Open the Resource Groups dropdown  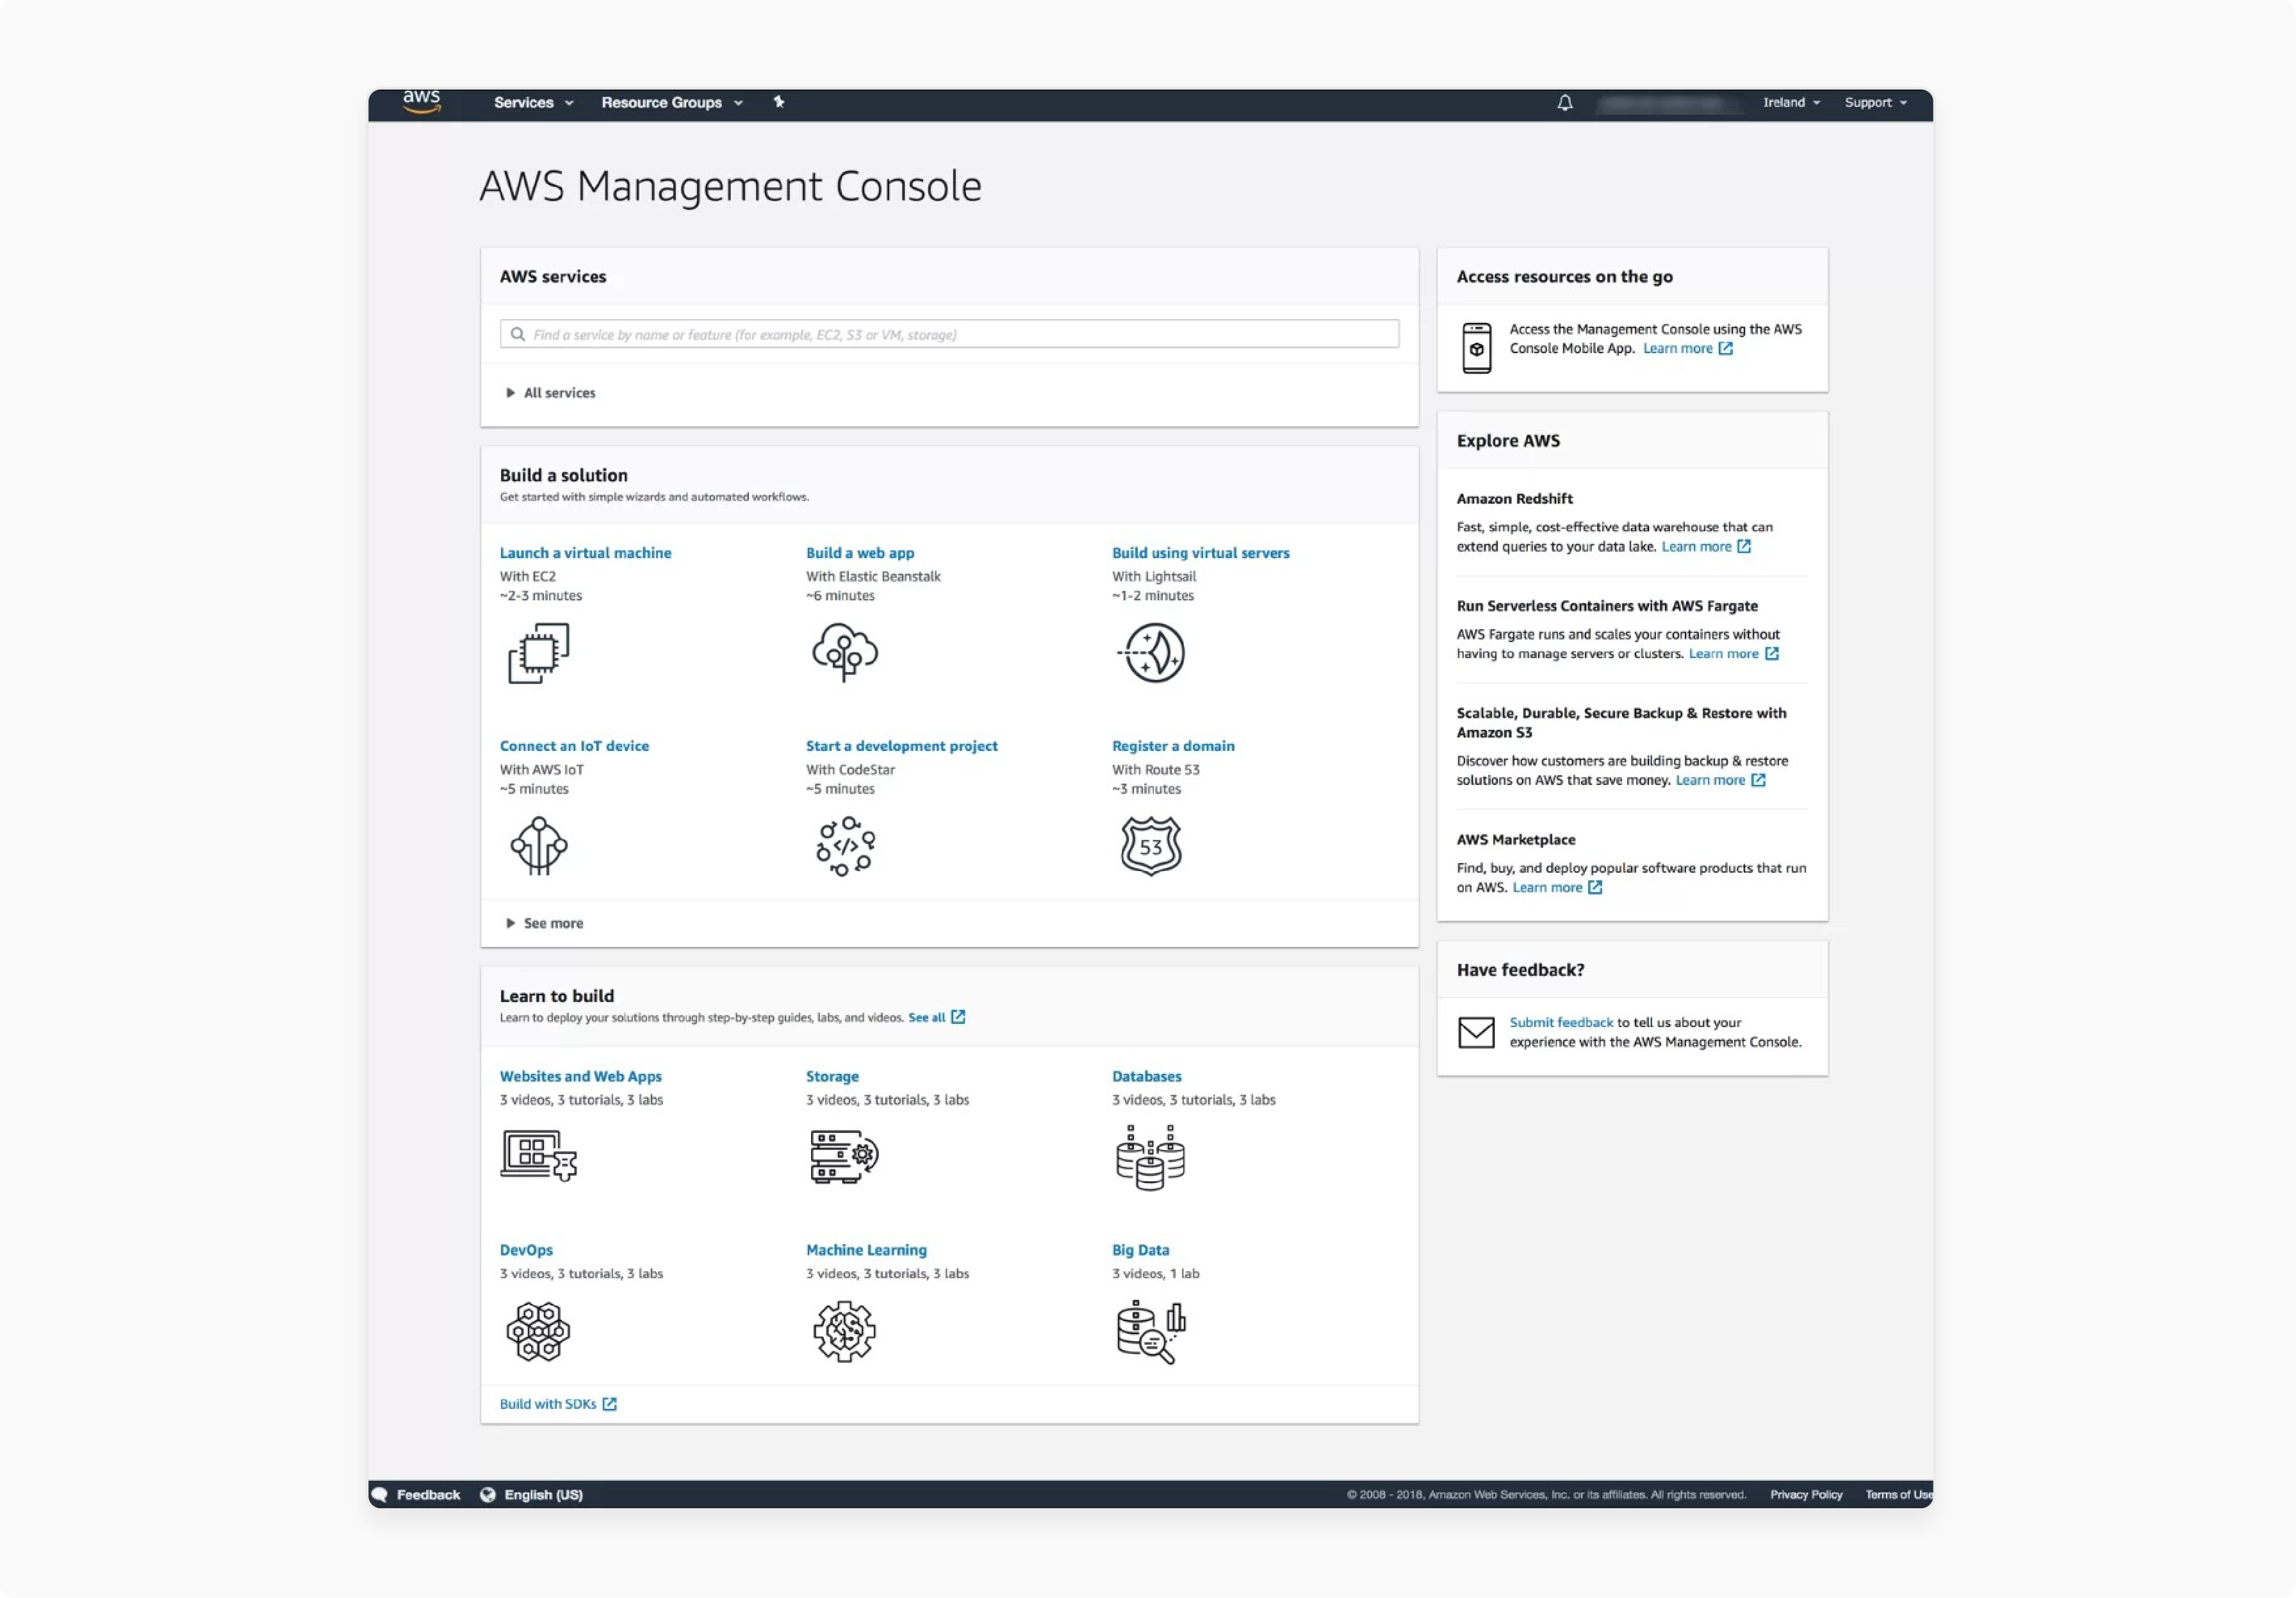tap(672, 102)
